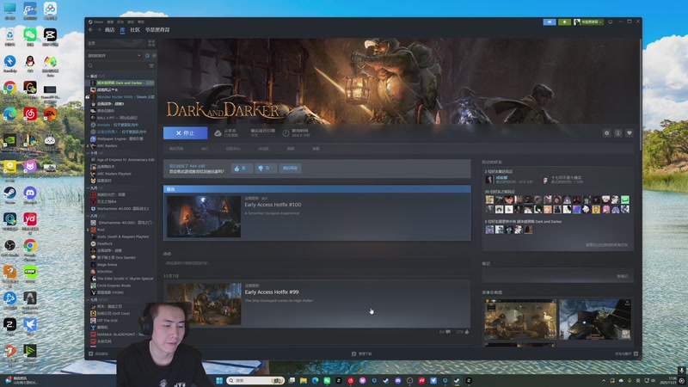
Task: Open the game settings gear icon
Action: click(x=606, y=133)
